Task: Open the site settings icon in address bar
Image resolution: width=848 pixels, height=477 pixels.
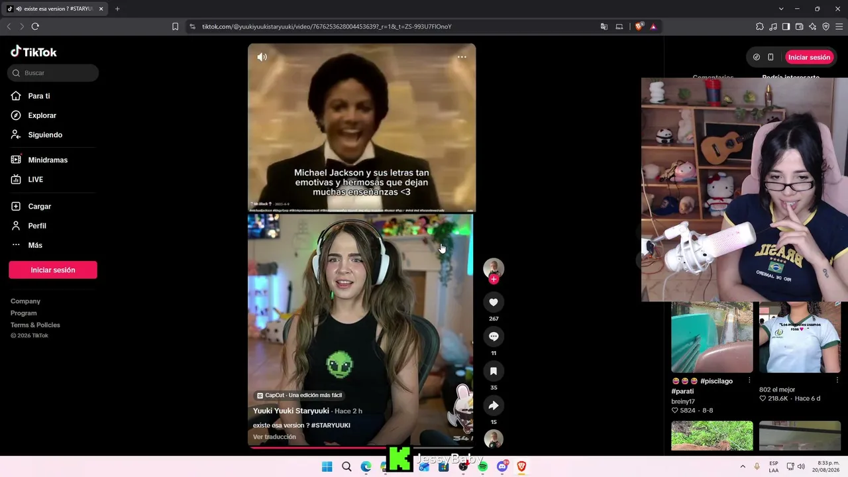Action: (x=192, y=26)
